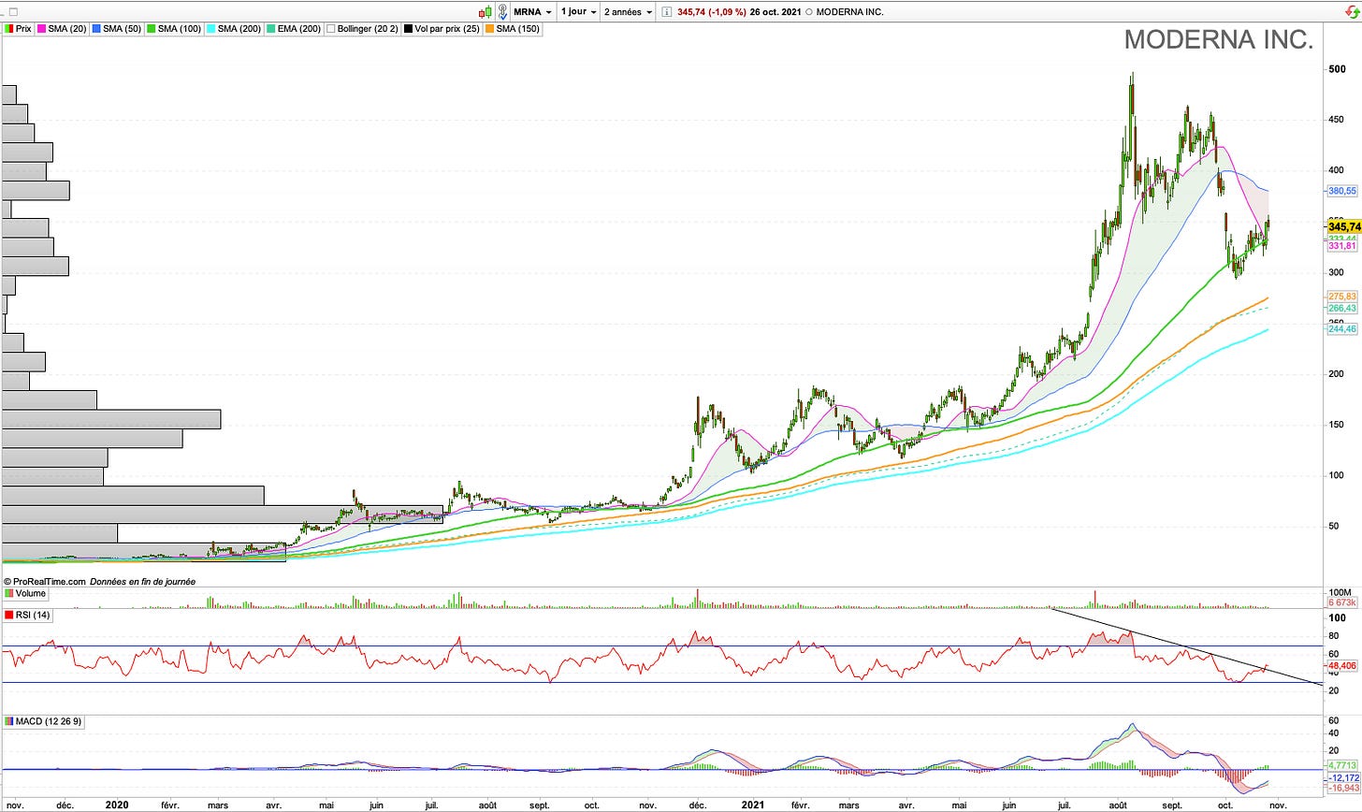The height and width of the screenshot is (812, 1362).
Task: Click the 2020 label on time axis
Action: (x=117, y=805)
